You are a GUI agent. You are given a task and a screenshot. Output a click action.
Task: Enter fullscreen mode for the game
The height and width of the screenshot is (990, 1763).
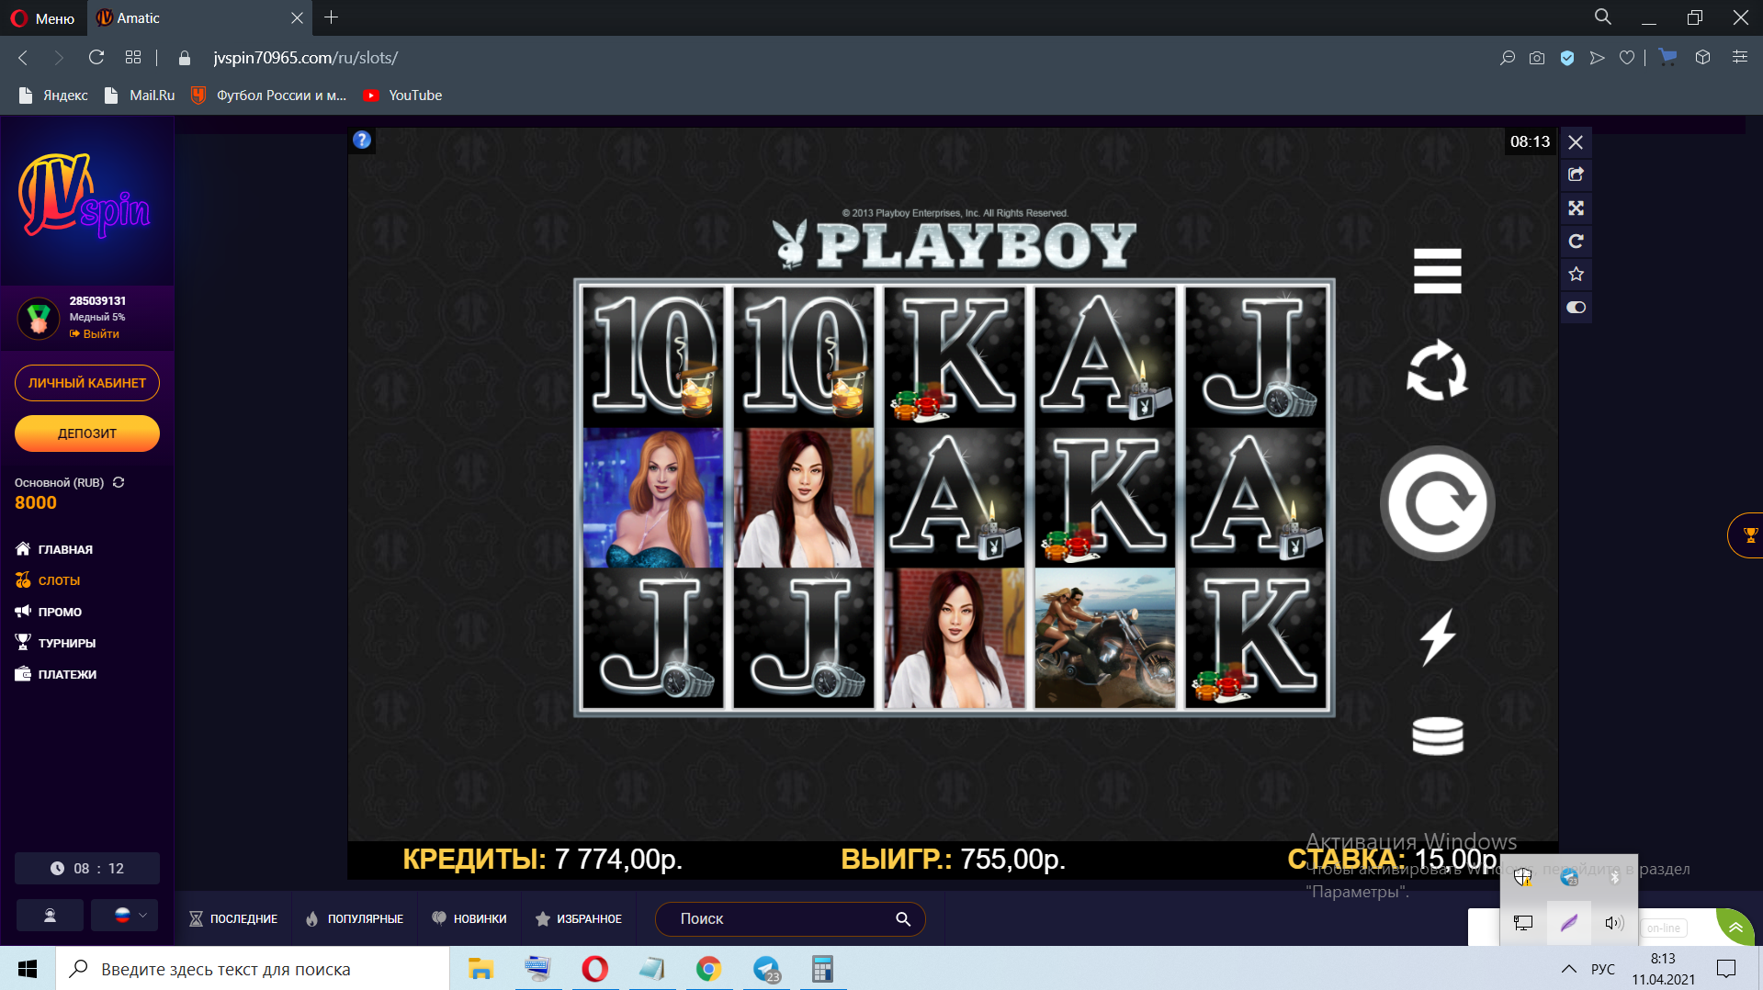coord(1576,208)
